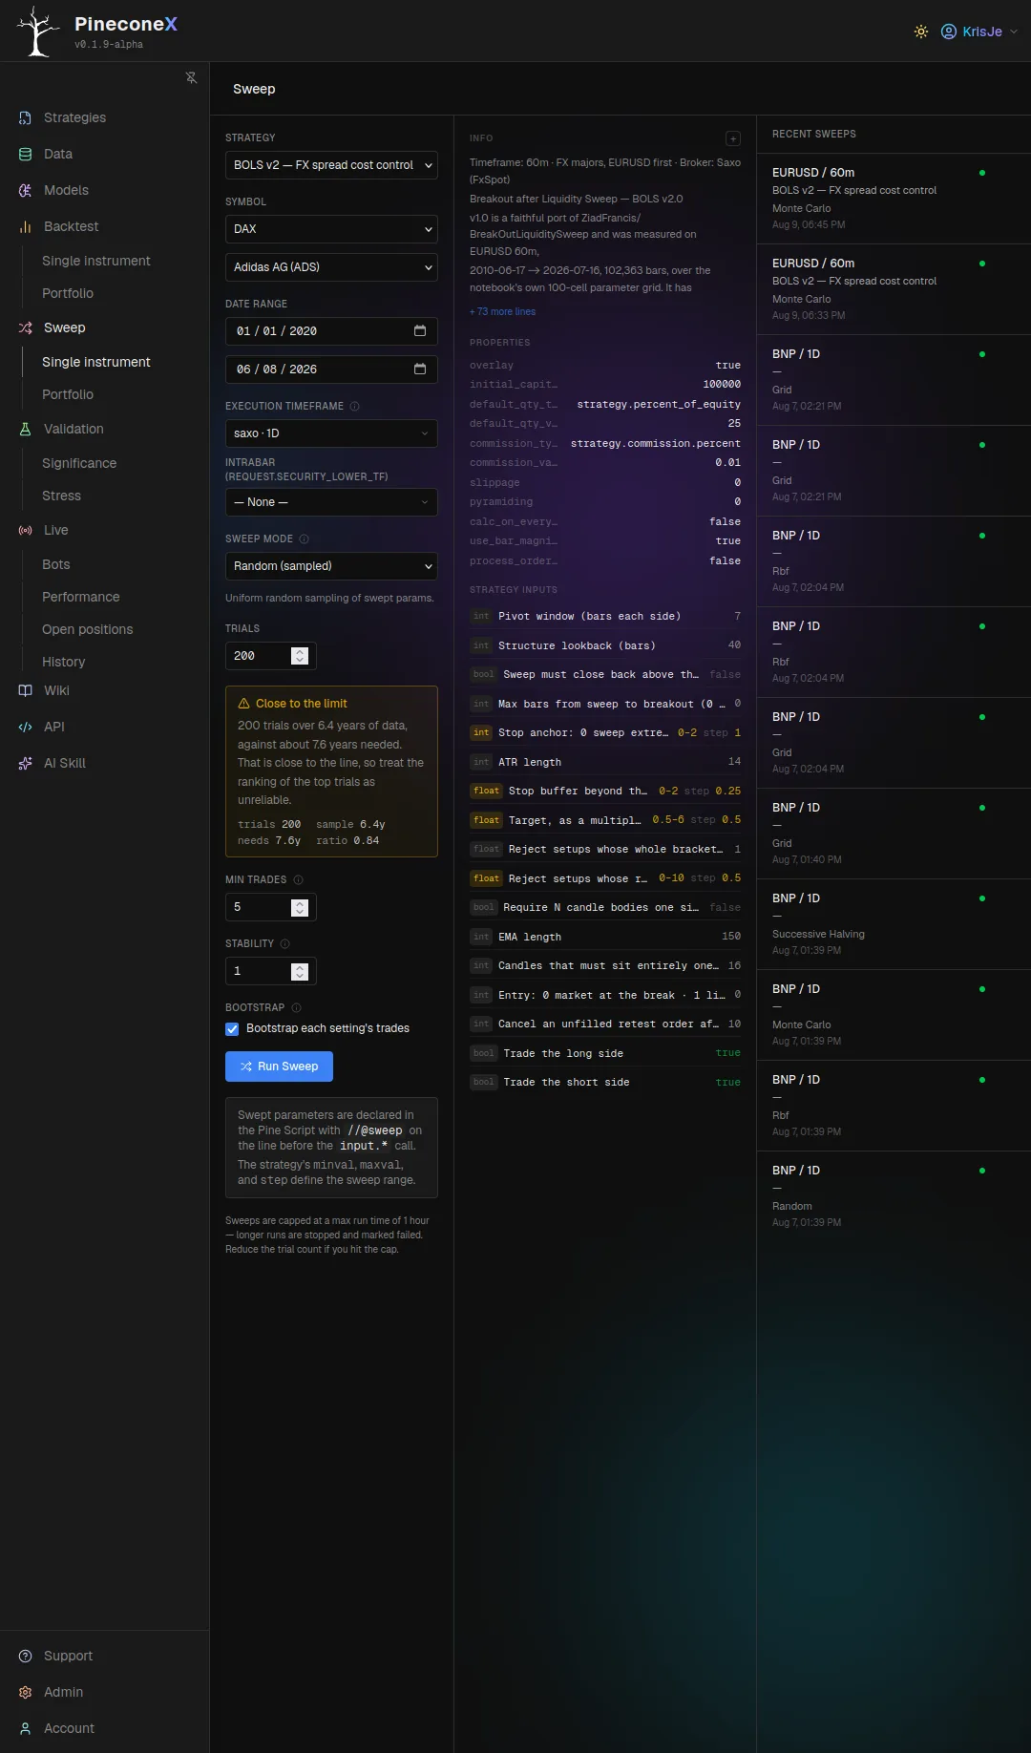Click info icon next to Bootstrap
The width and height of the screenshot is (1031, 1753).
296,1007
